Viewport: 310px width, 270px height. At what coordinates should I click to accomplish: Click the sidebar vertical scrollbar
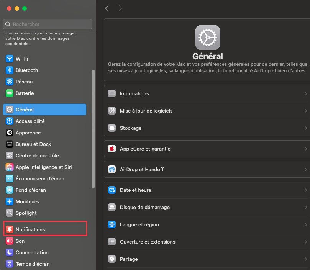coord(93,129)
